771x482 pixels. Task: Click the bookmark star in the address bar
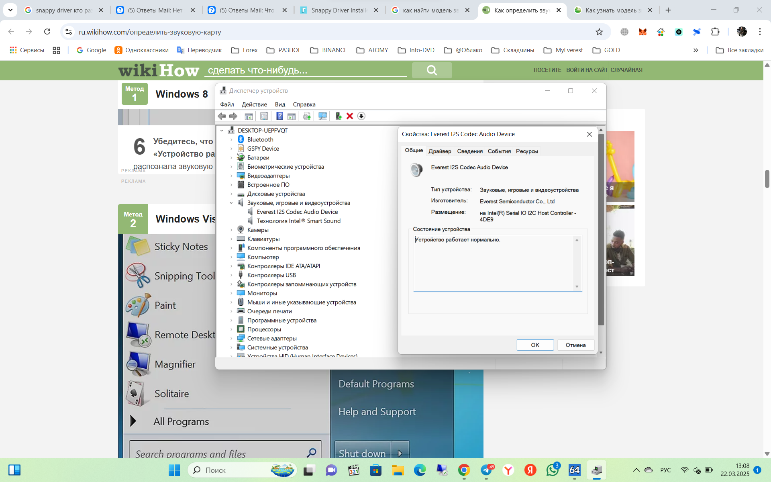tap(599, 32)
